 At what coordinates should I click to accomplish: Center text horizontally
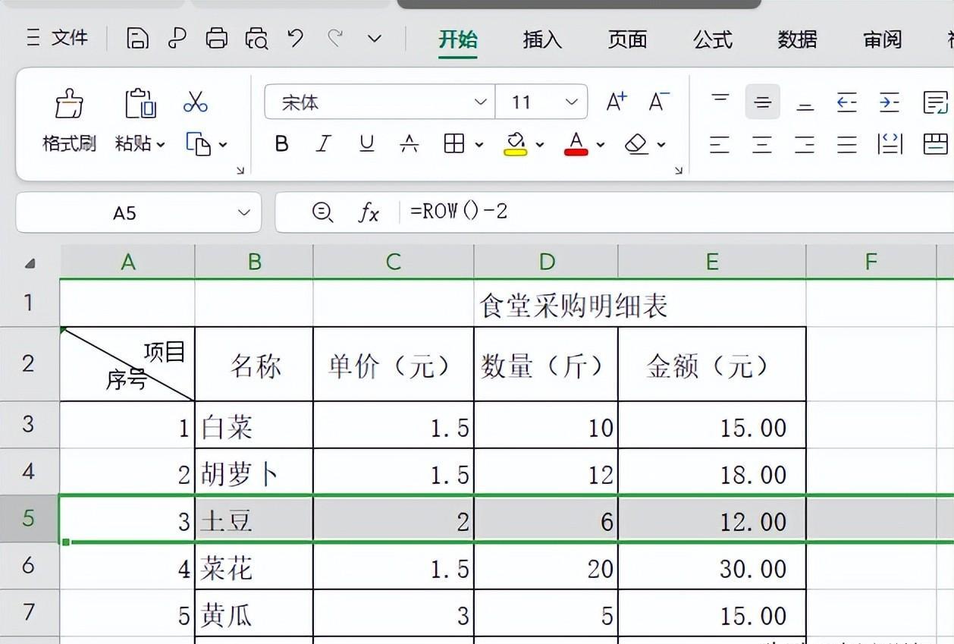point(762,143)
